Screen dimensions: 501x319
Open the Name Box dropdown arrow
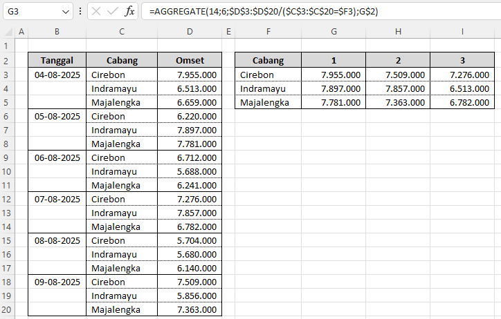pos(66,12)
